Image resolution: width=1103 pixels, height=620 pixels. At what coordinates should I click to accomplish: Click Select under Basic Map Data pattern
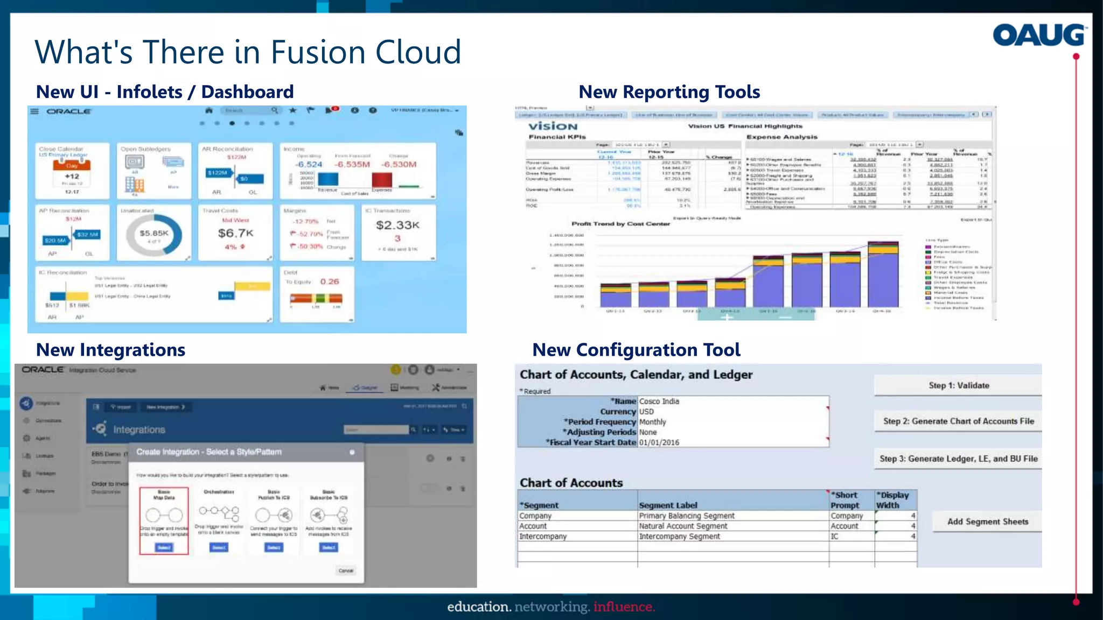tap(164, 547)
